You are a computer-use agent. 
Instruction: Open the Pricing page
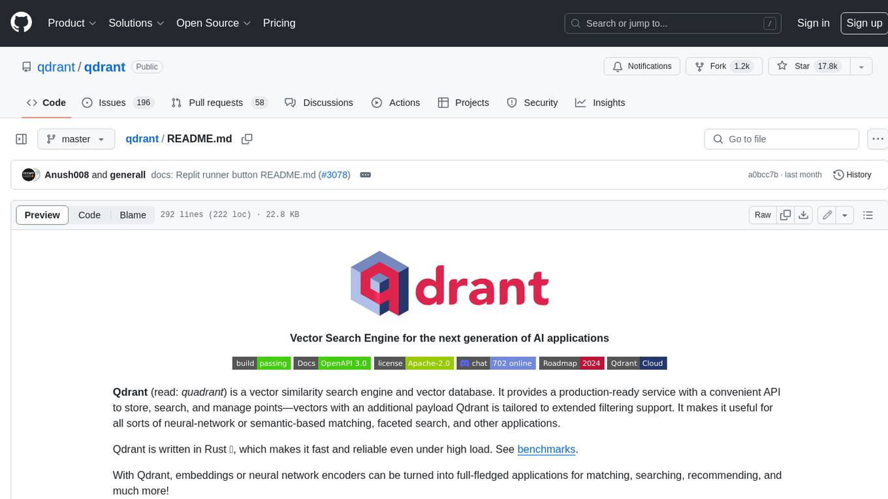279,23
